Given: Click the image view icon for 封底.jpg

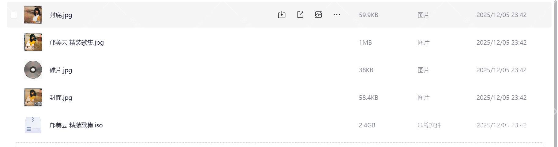Looking at the screenshot, I should (318, 15).
